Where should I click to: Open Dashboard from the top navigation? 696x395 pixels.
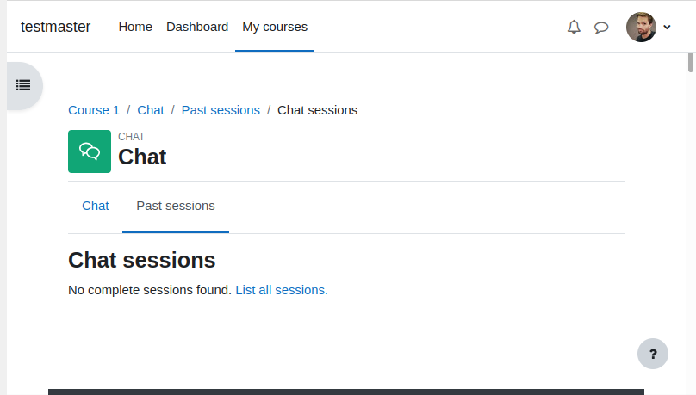[197, 27]
